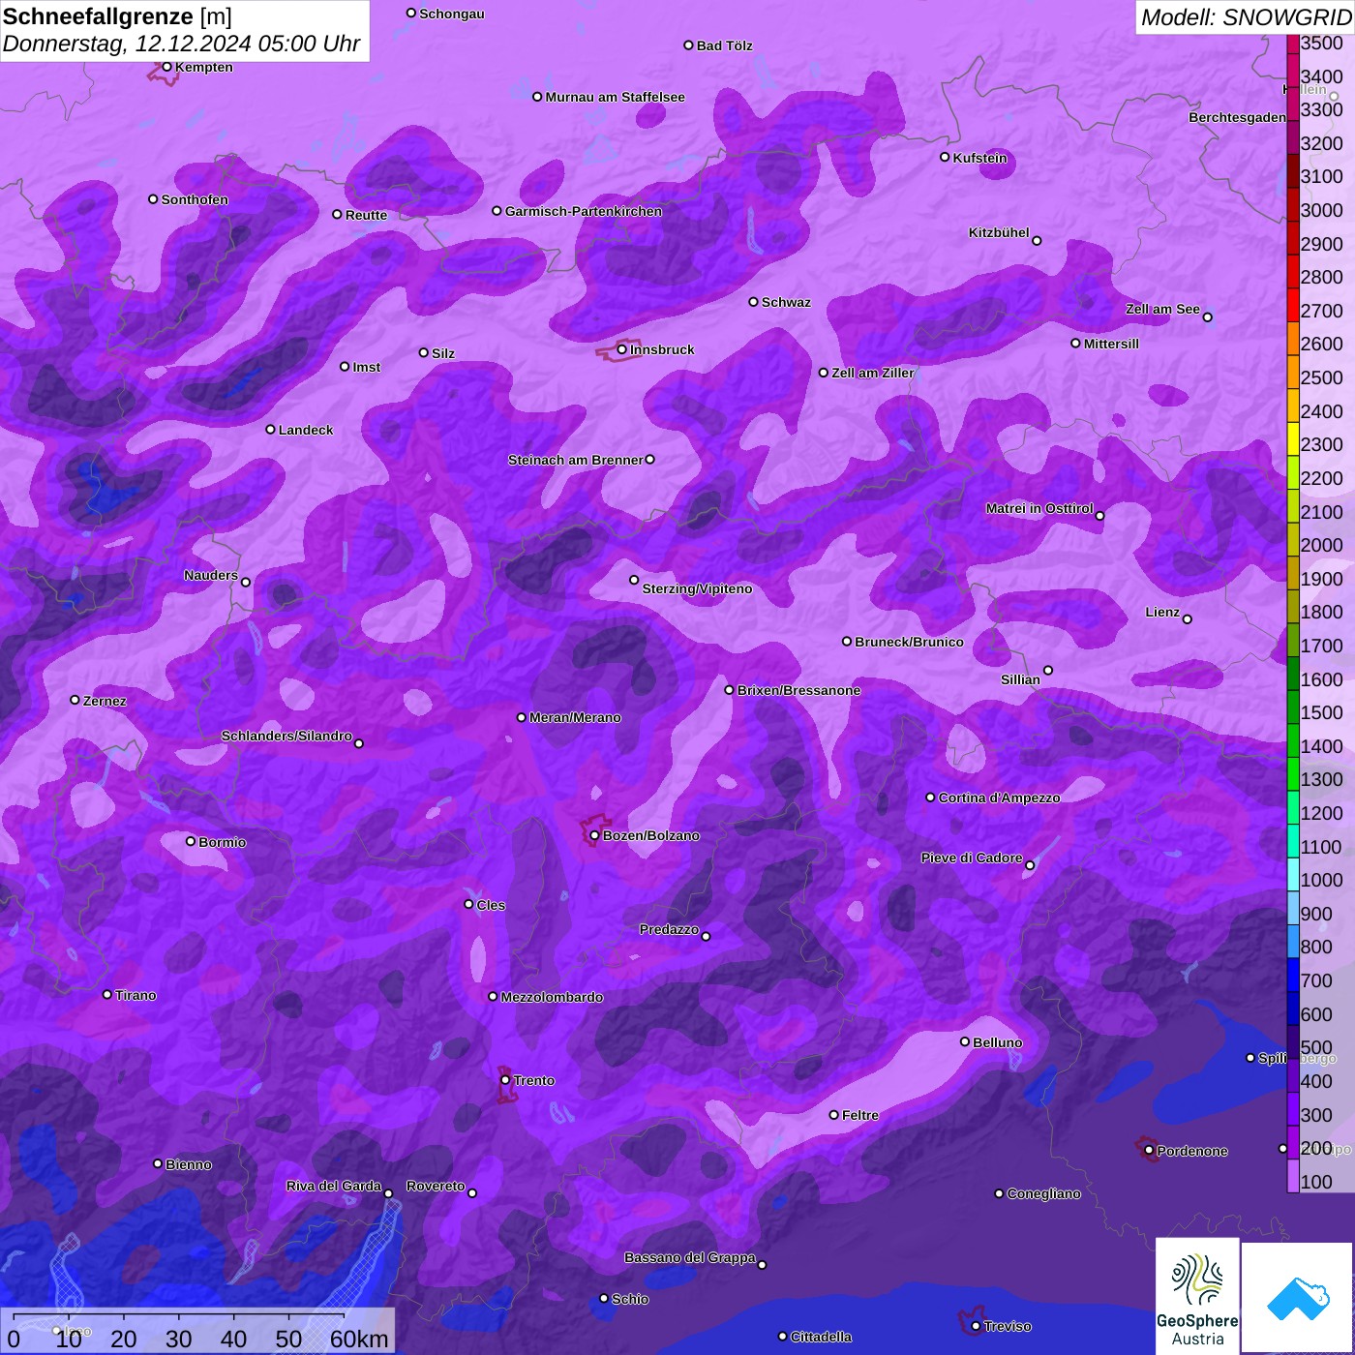Click the 'Mezzolombardo' label
Screen dimensions: 1355x1355
pos(552,997)
